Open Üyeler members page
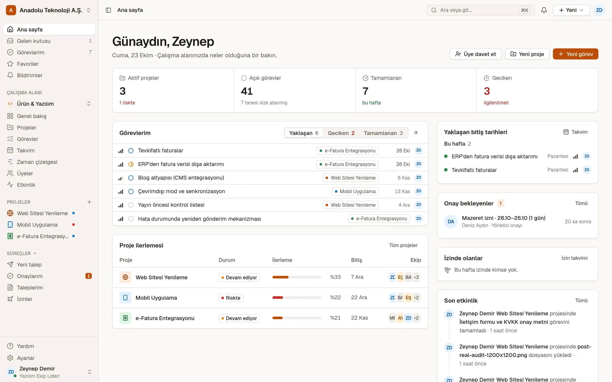Image resolution: width=612 pixels, height=382 pixels. point(49,173)
